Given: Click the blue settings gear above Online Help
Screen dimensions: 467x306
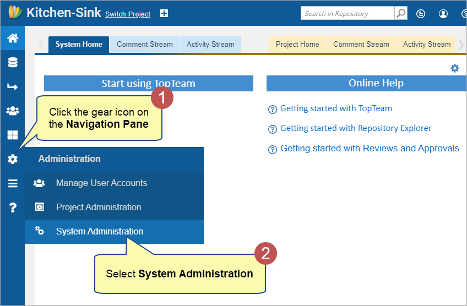Looking at the screenshot, I should 454,68.
